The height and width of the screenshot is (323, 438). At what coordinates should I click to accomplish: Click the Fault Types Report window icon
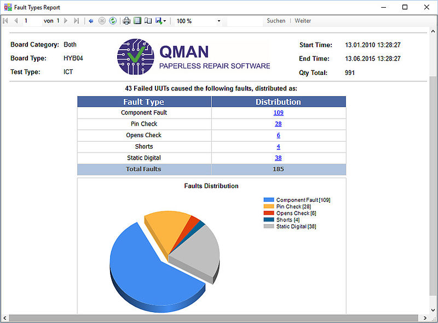pyautogui.click(x=8, y=7)
